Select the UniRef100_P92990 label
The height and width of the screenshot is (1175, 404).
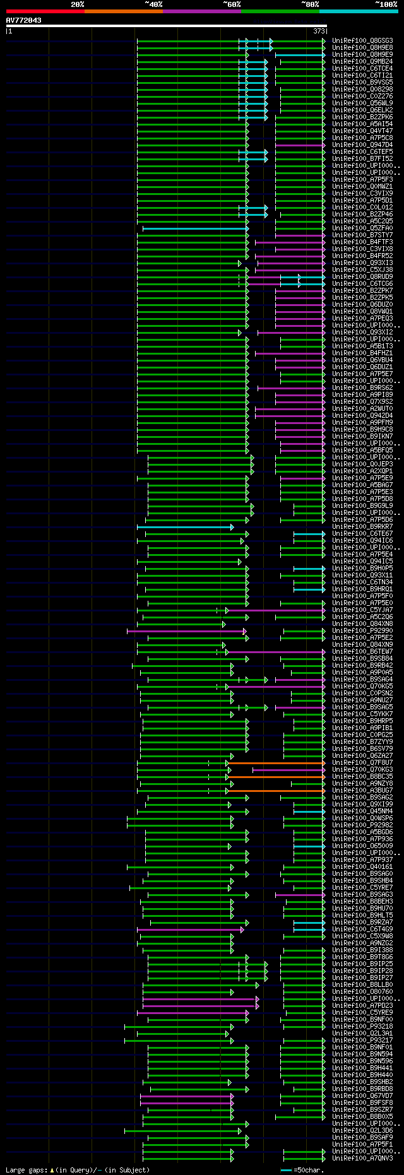pos(362,631)
